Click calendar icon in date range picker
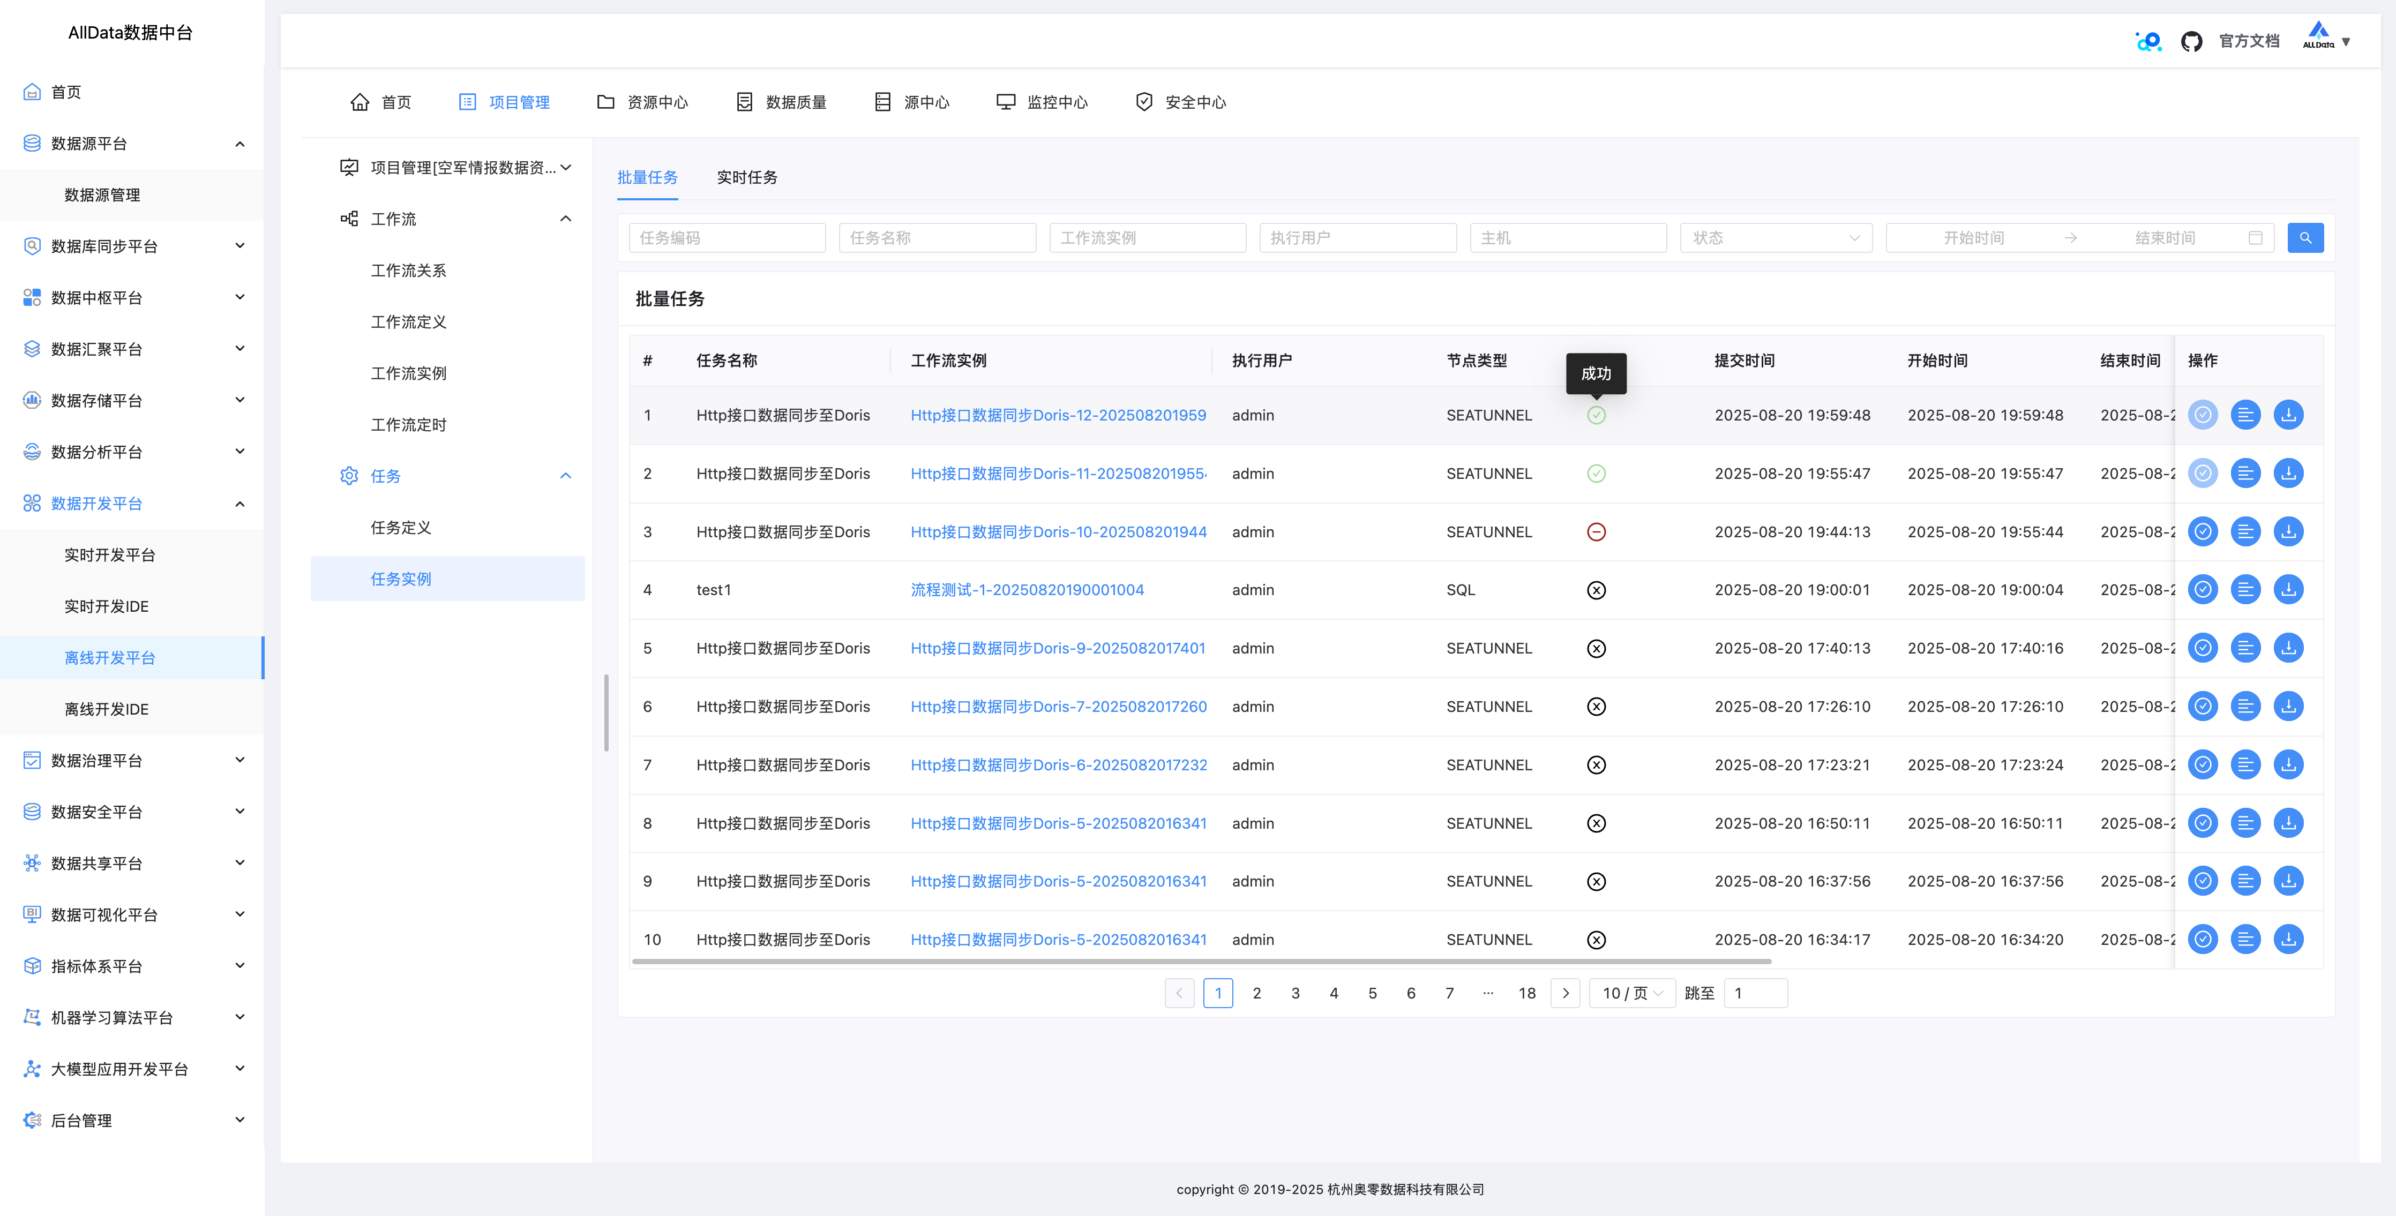 pos(2255,238)
